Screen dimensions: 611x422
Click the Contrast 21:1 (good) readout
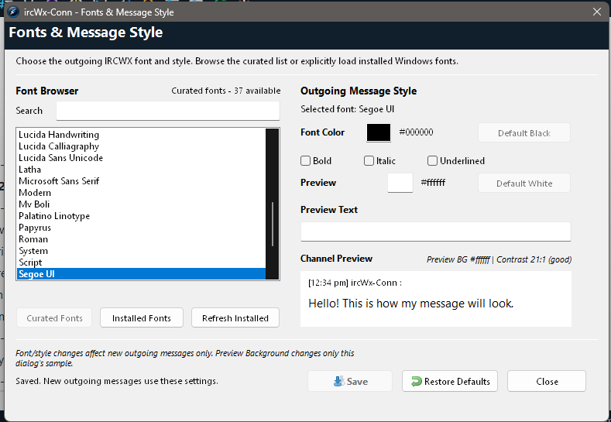coord(534,259)
